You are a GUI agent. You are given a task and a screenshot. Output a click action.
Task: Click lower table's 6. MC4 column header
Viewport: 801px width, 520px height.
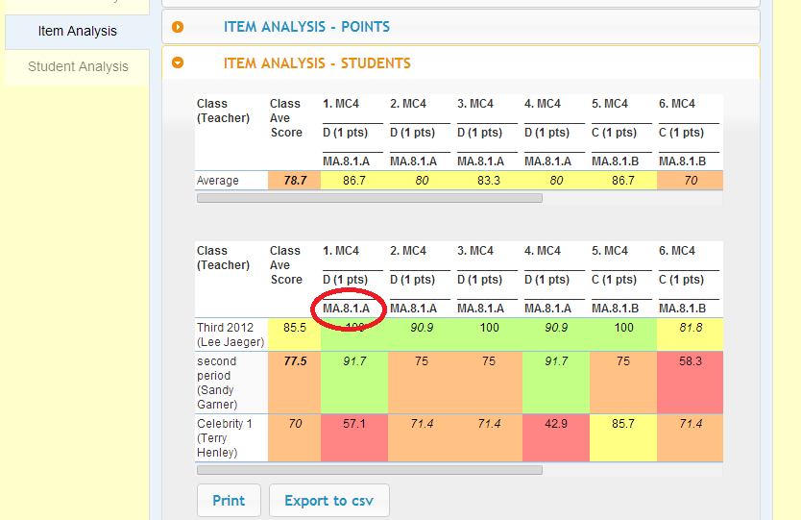point(677,251)
